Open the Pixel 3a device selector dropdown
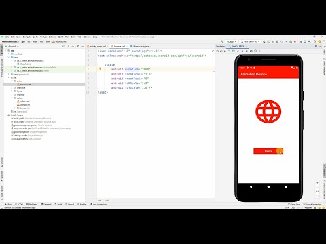Viewport: 326px width, 244px height. tap(250, 41)
